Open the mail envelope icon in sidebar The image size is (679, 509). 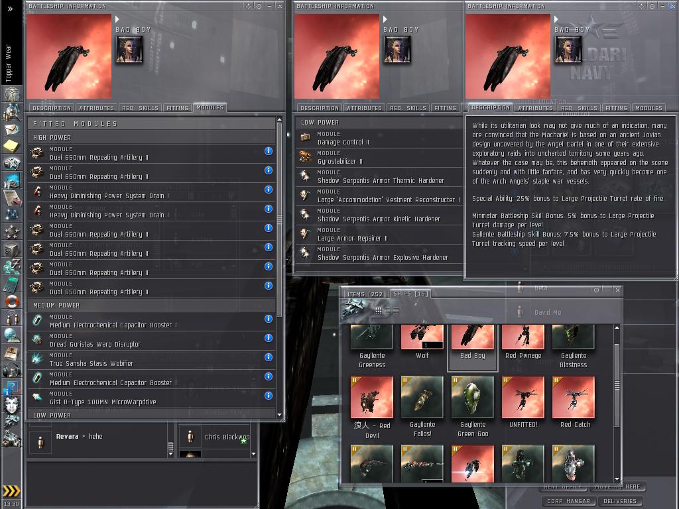click(x=12, y=129)
